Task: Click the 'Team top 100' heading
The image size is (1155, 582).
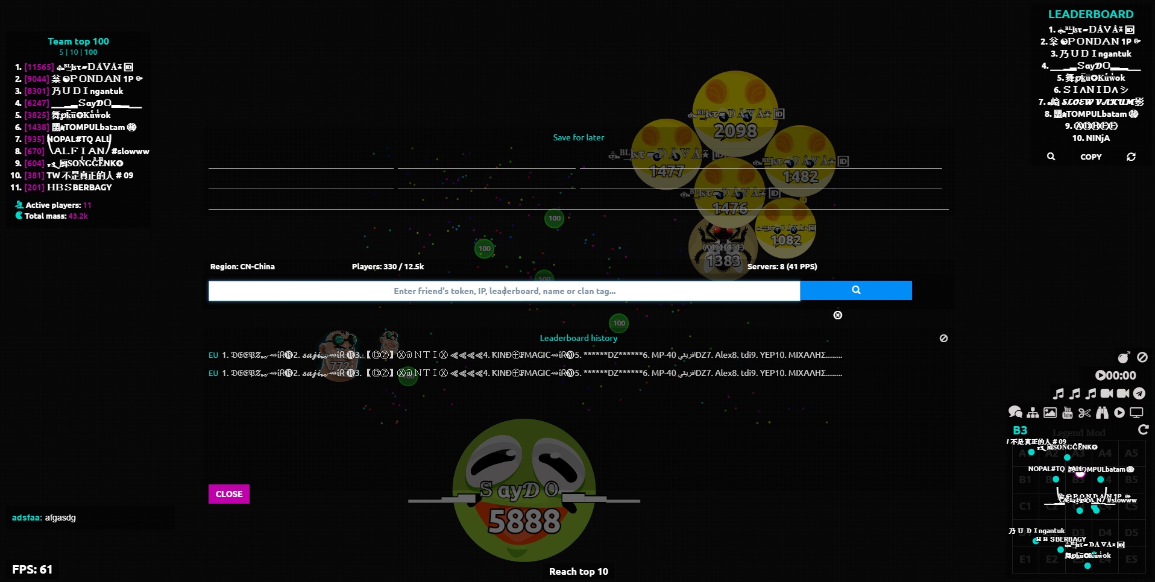Action: click(78, 41)
